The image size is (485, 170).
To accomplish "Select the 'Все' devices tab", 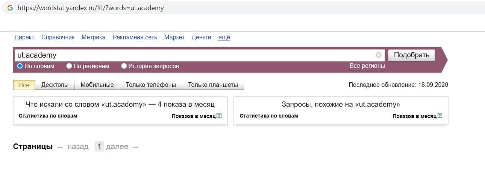I will (24, 85).
